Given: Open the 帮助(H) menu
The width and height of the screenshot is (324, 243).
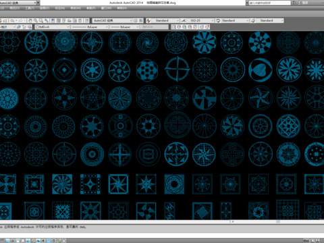Looking at the screenshot, I should [122, 8].
